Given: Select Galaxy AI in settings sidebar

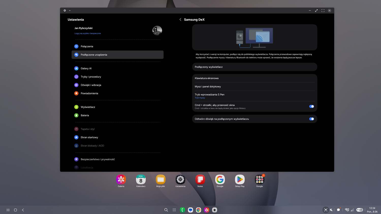Looking at the screenshot, I should click(x=118, y=68).
